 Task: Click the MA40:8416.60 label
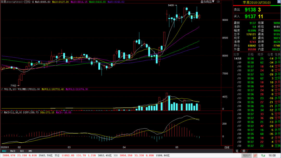point(98,2)
